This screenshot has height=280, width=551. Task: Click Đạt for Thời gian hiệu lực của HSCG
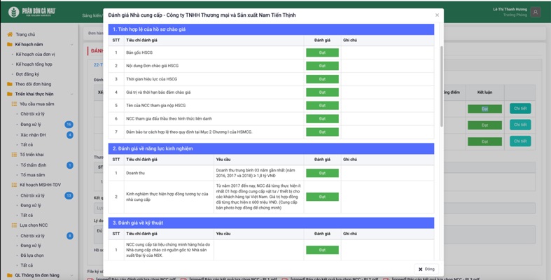coord(322,79)
